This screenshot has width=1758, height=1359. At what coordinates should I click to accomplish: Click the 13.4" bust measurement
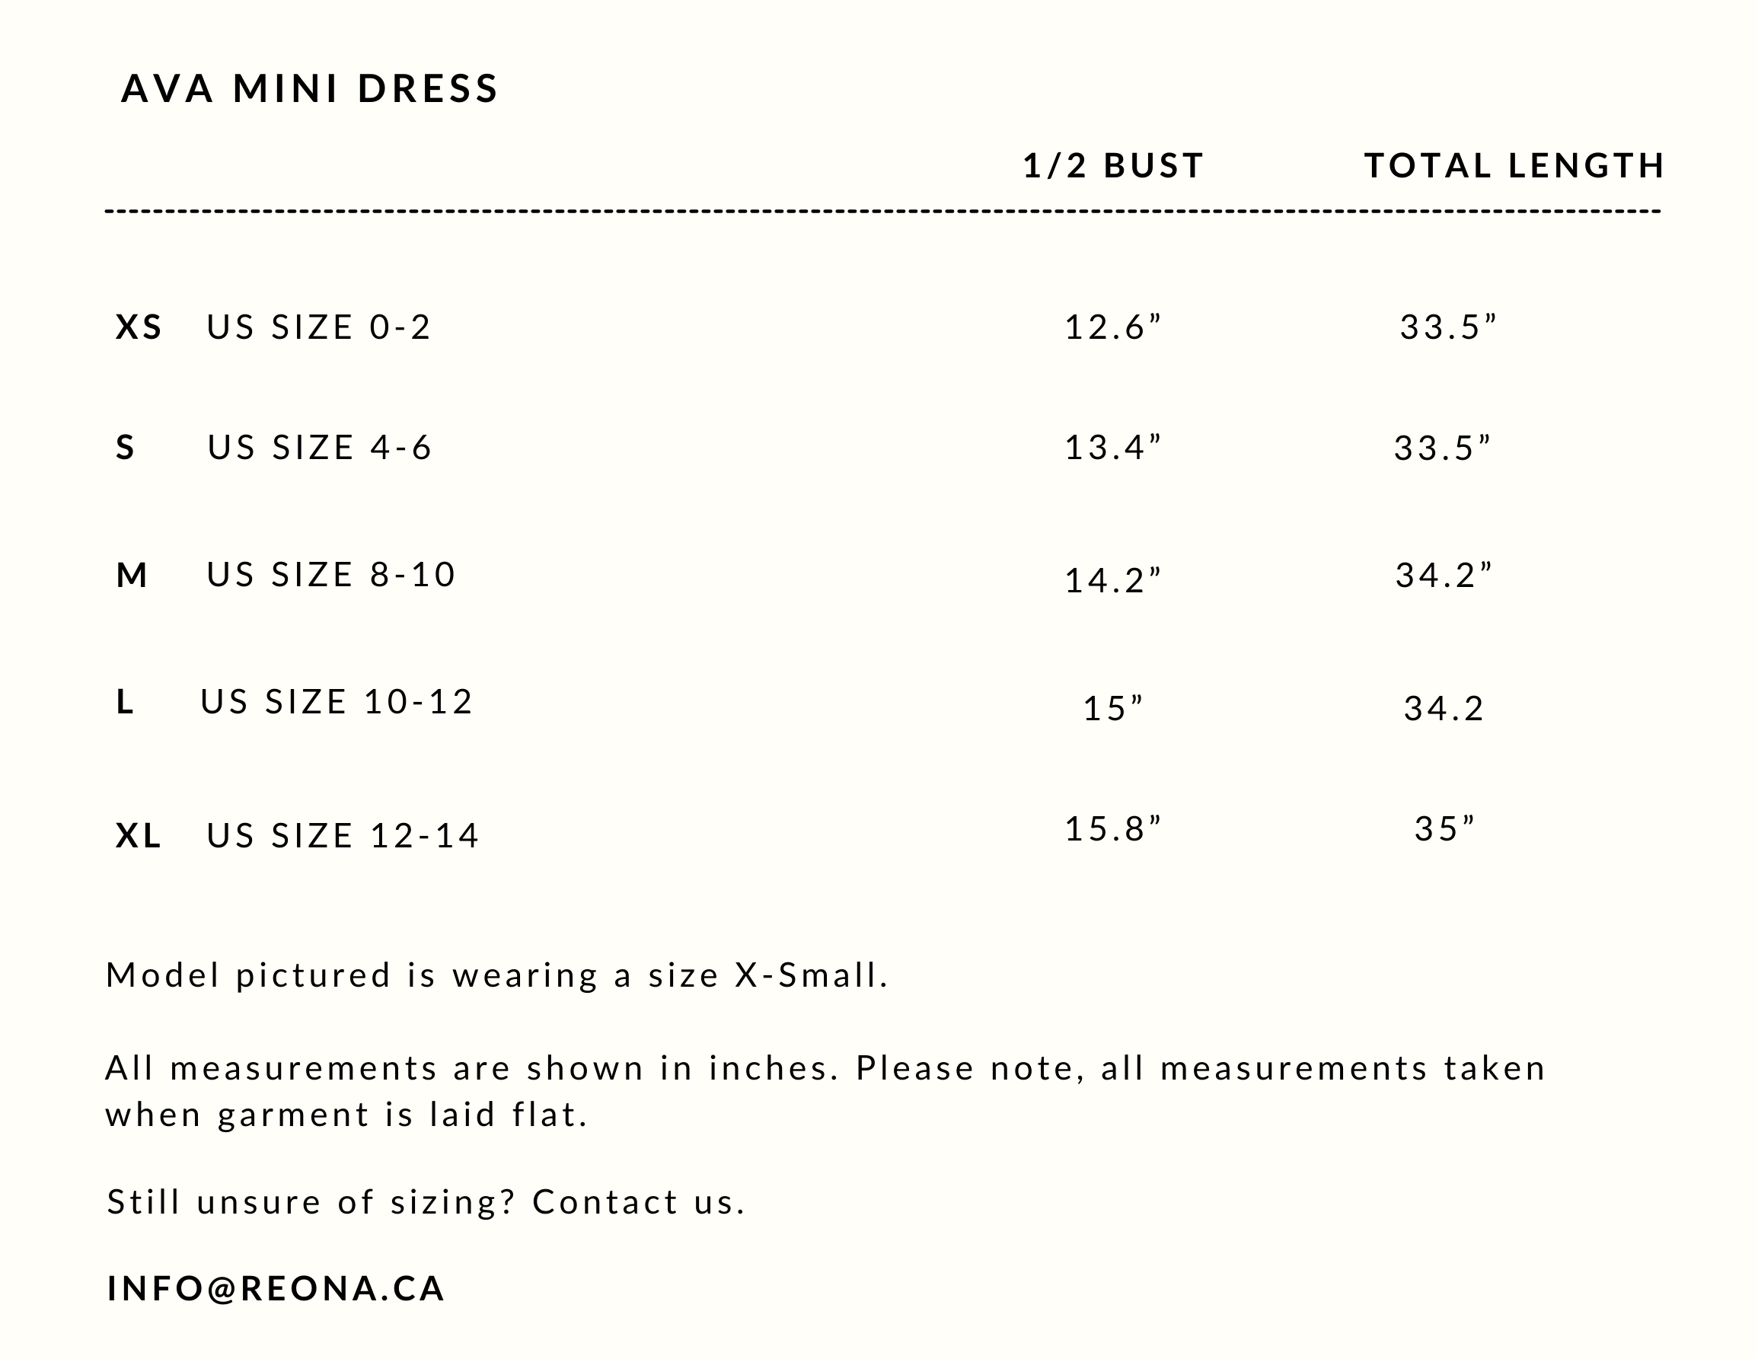[x=1113, y=448]
